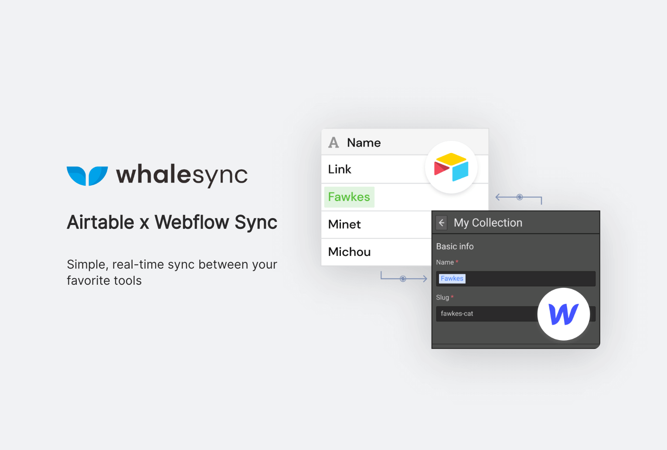Select the highlighted Fawkes cell
The width and height of the screenshot is (667, 450).
coord(349,197)
